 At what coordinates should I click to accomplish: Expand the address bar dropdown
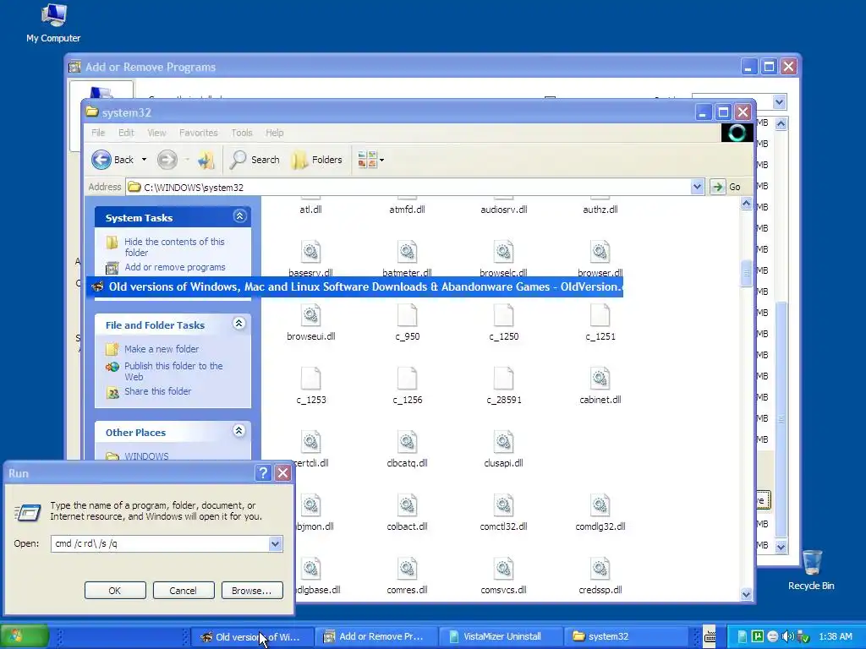tap(697, 187)
